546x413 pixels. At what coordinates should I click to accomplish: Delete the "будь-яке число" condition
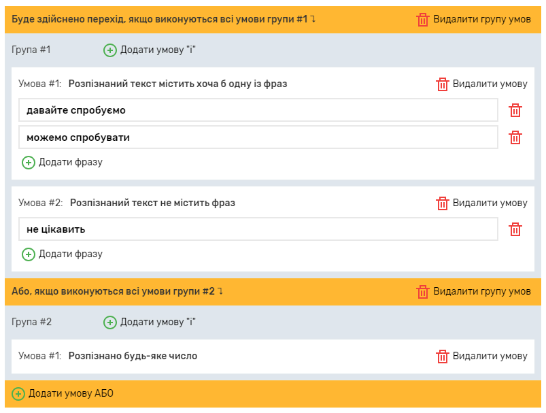(x=443, y=357)
